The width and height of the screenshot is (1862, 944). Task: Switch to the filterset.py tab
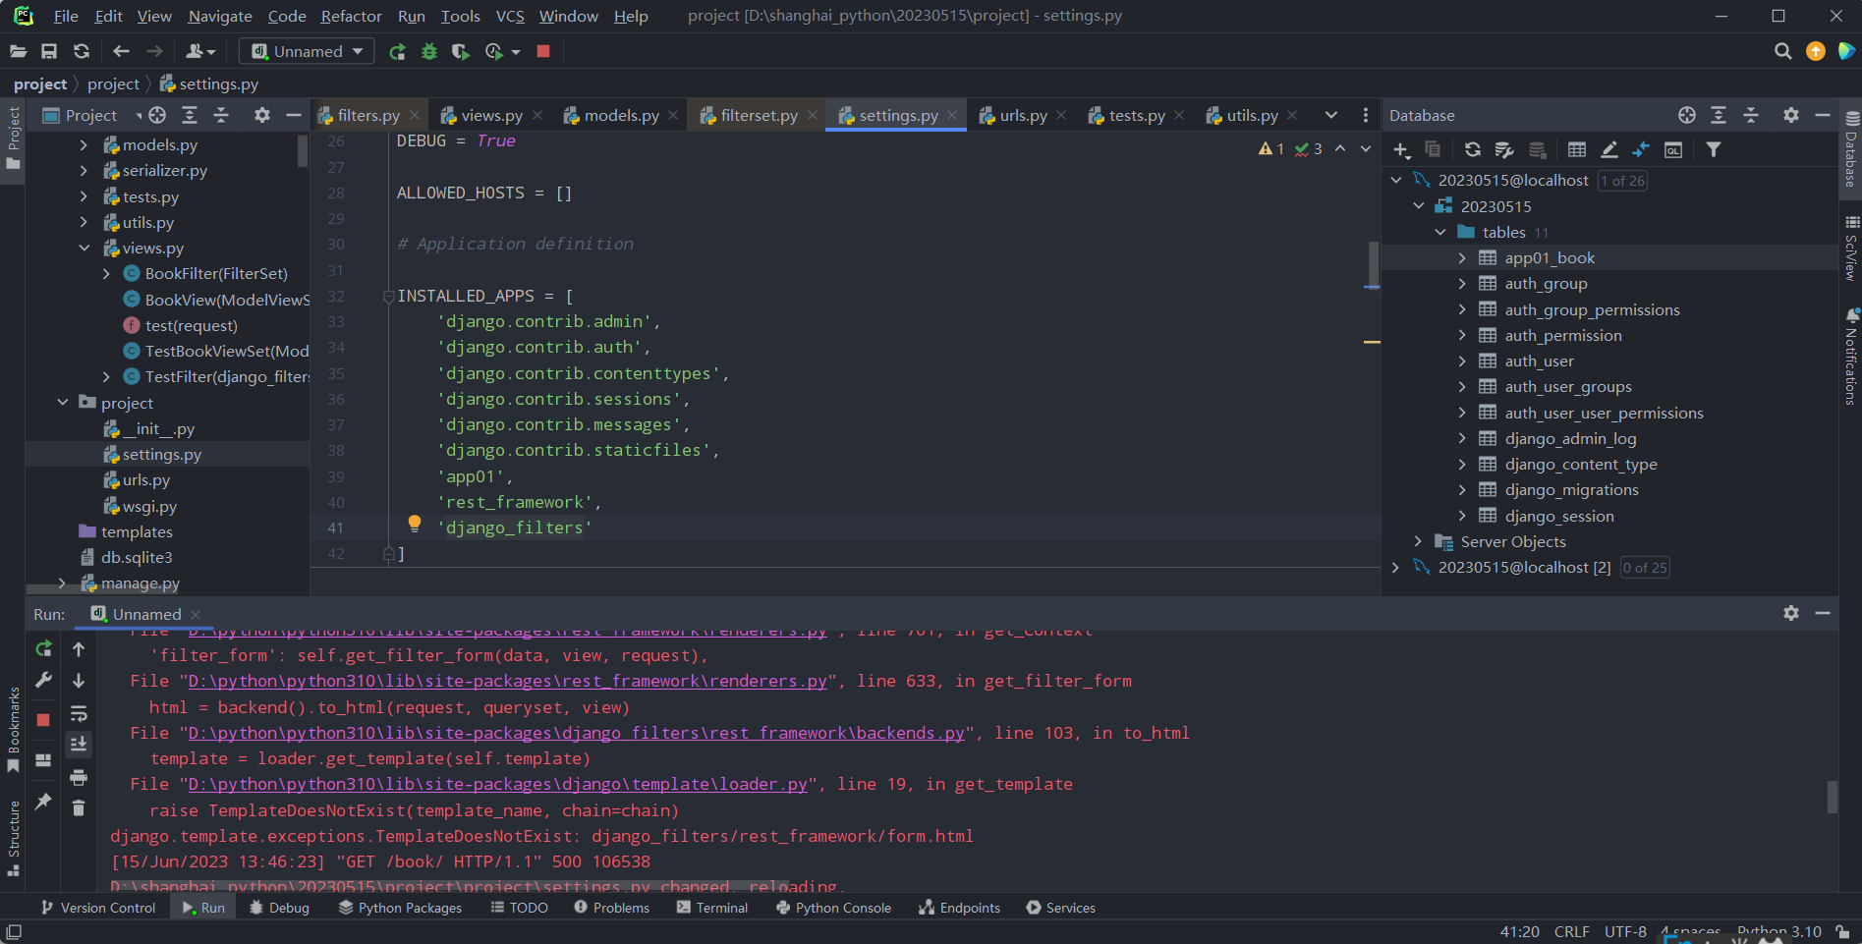(759, 116)
